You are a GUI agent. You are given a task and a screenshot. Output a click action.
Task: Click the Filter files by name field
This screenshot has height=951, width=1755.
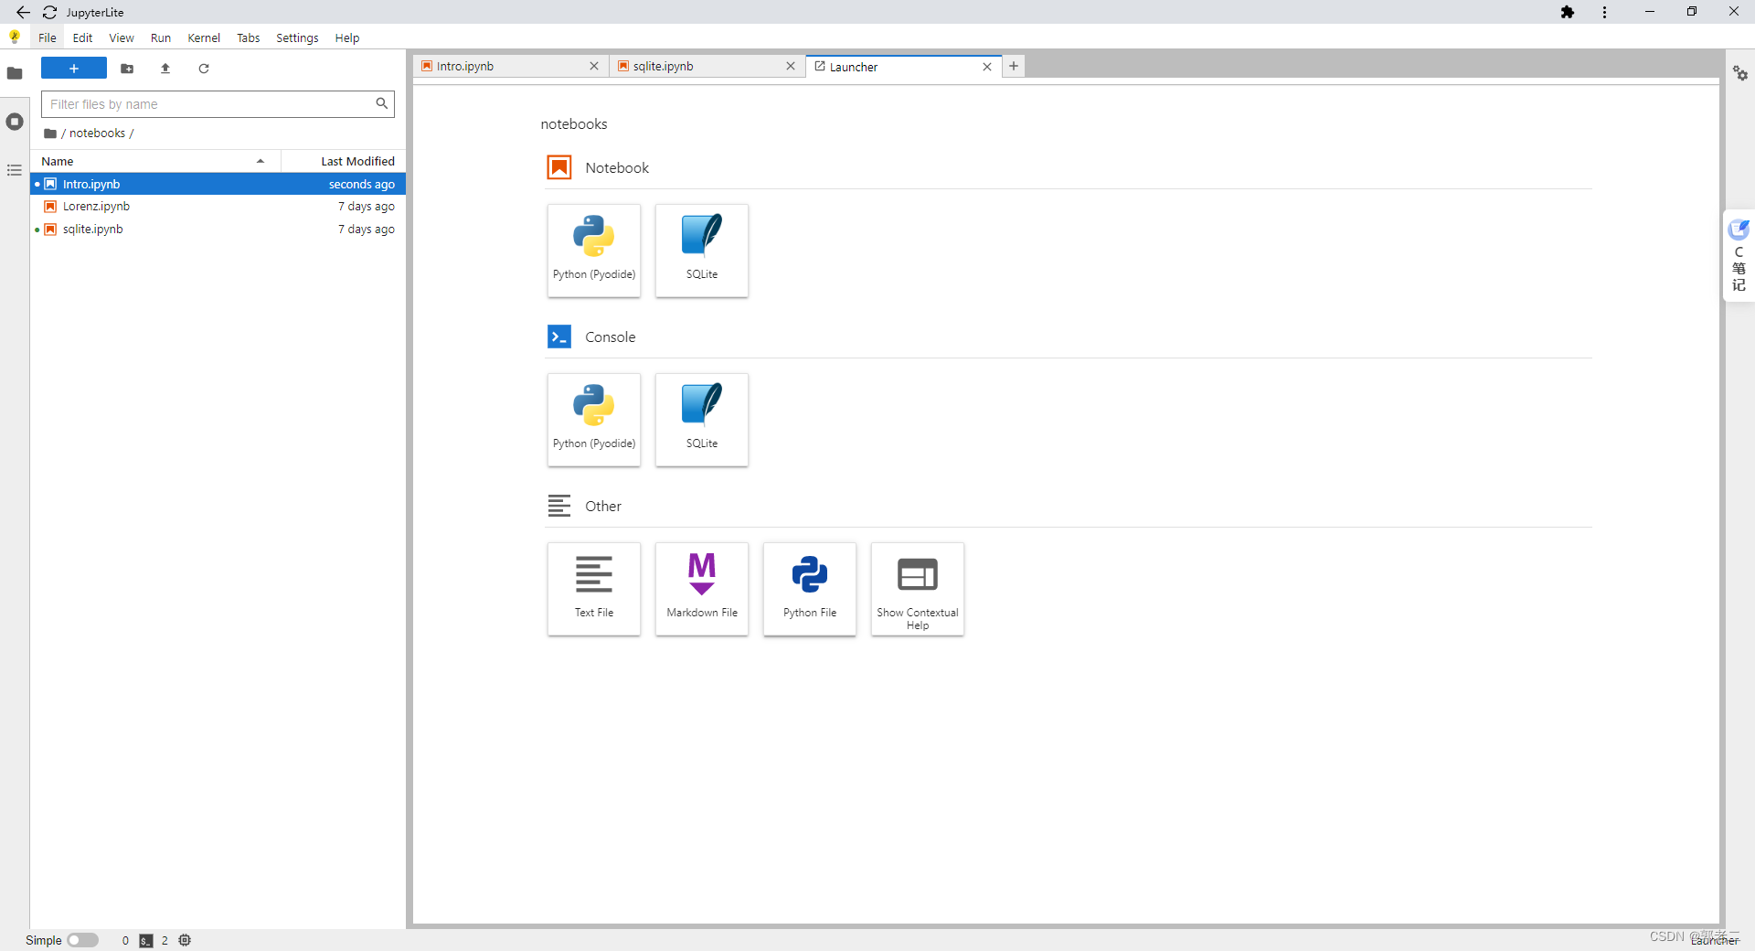(218, 104)
